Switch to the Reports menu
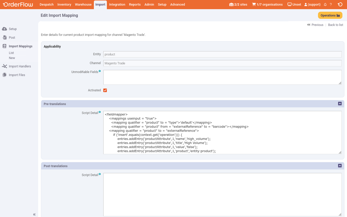Screen dimensions: 347x217 pyautogui.click(x=135, y=4)
